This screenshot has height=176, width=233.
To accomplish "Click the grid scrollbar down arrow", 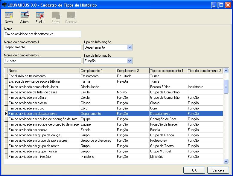I will [226, 161].
